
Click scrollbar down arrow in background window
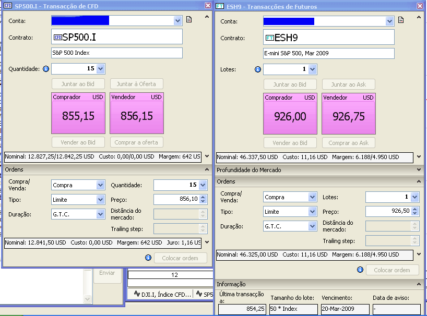pyautogui.click(x=87, y=299)
